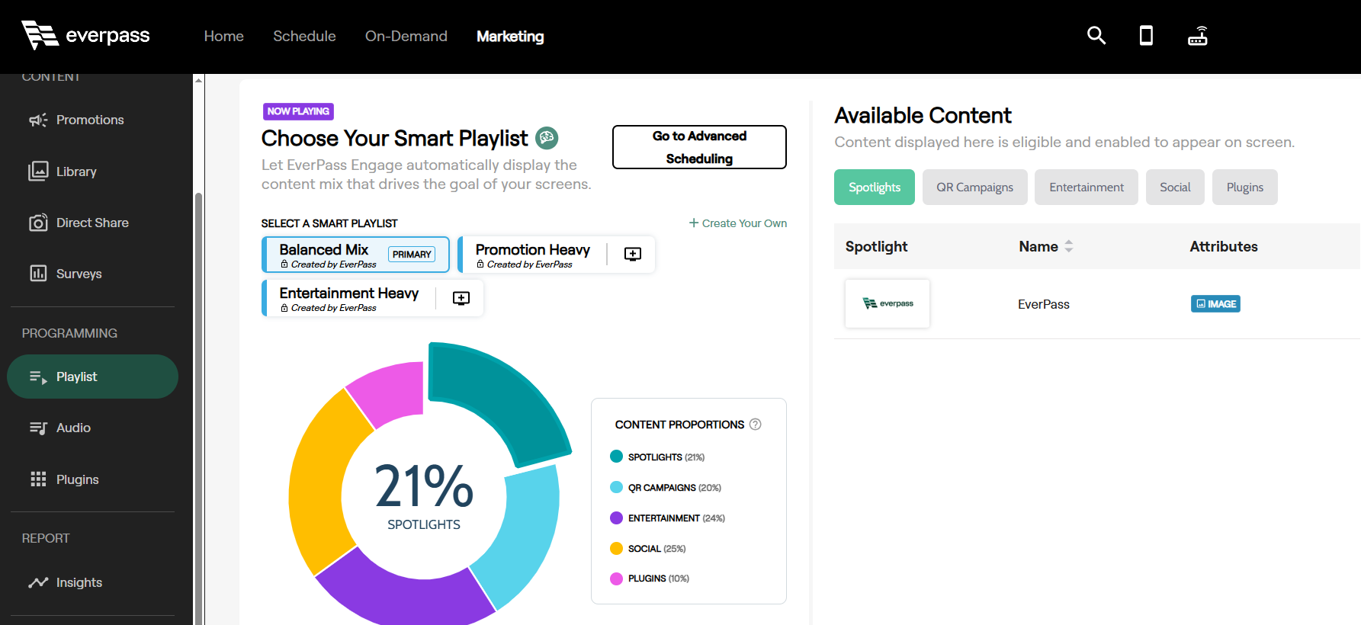Click the Create Your Own link

click(737, 223)
